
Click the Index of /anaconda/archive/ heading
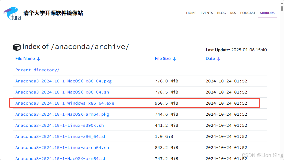[x=76, y=46]
